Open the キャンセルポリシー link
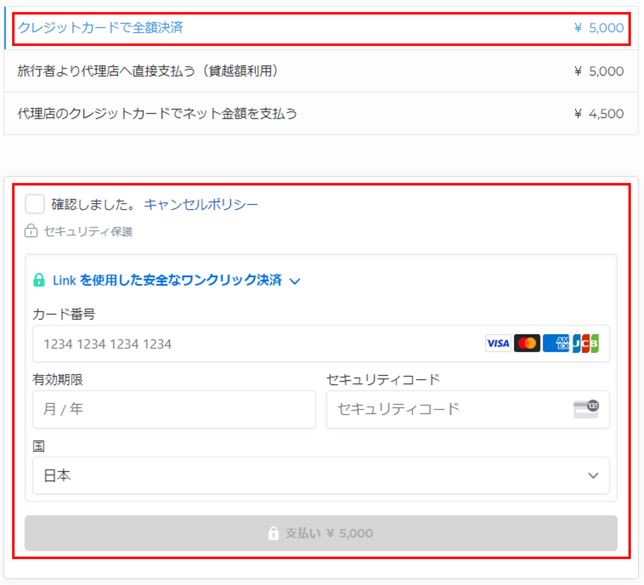Viewport: 644px width, 585px height. point(201,204)
